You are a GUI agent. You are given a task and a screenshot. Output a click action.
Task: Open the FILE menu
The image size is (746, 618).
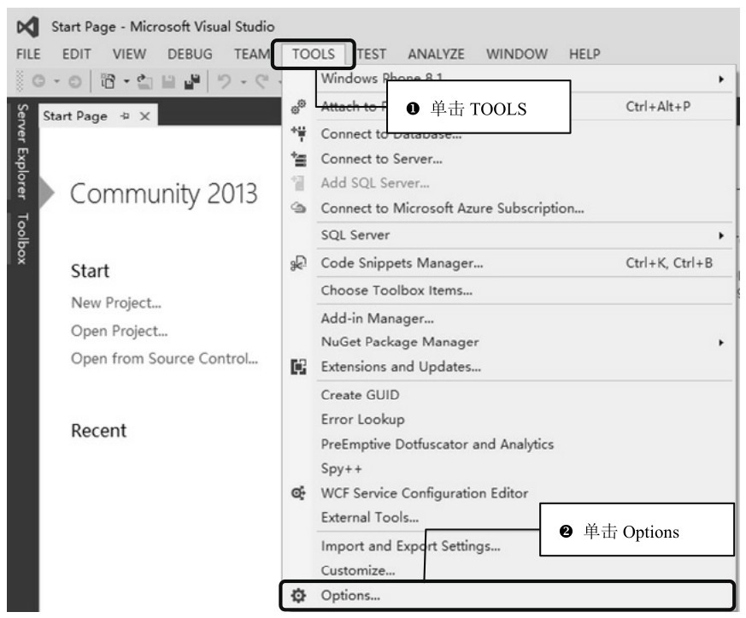(28, 54)
